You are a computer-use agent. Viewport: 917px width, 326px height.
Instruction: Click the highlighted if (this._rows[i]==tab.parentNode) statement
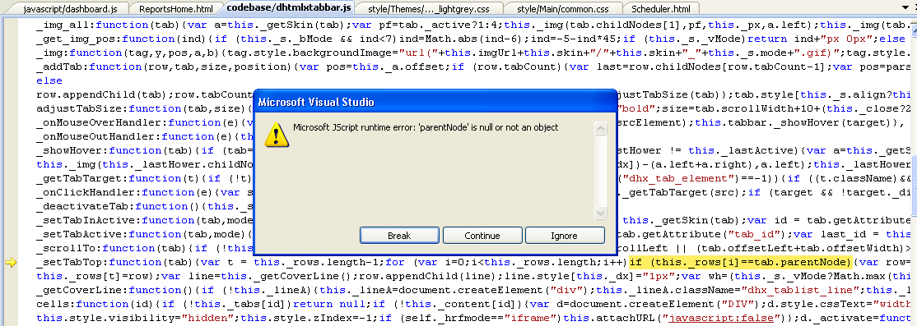[x=740, y=263]
